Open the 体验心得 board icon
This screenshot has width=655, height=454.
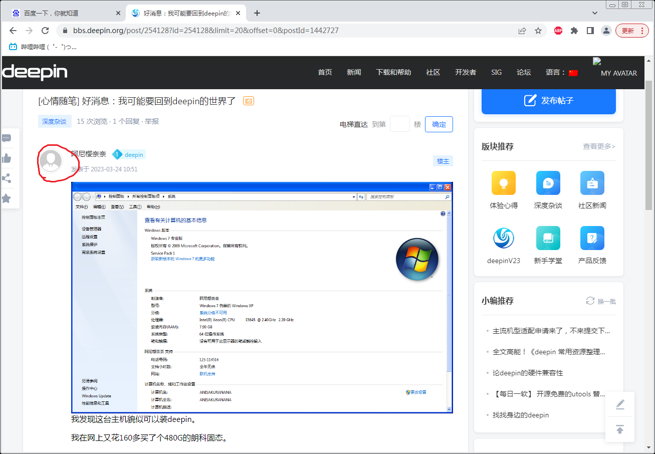[504, 183]
